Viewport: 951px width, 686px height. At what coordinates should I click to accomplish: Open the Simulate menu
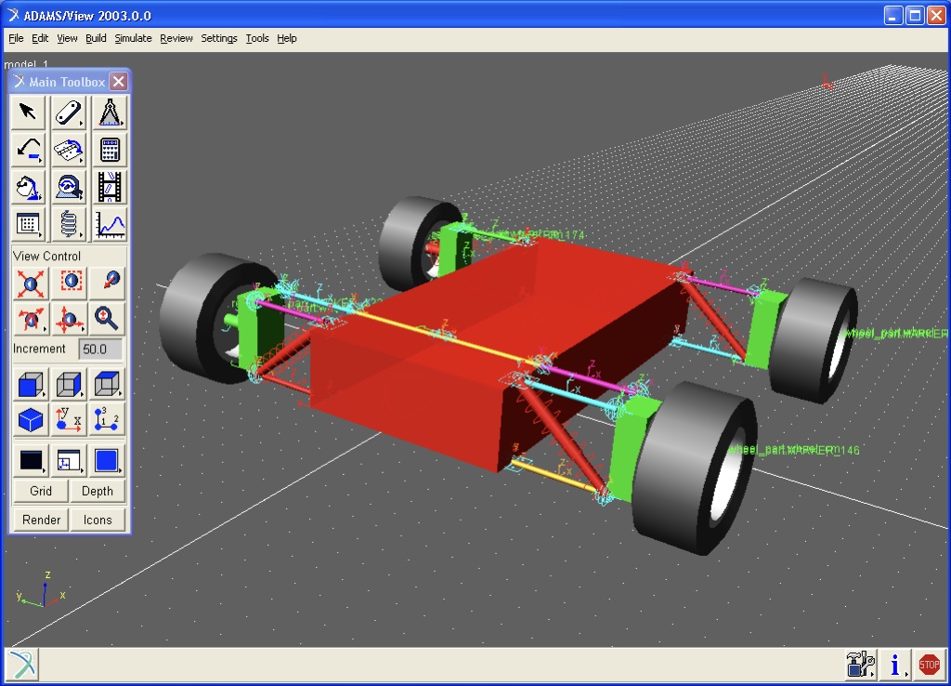[133, 38]
